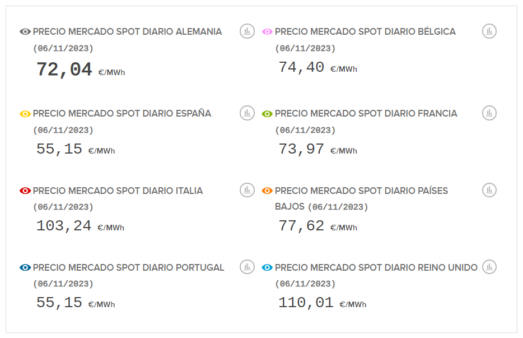
Task: Click the Precio Mercado Spot Diario Alemania title
Action: (127, 32)
